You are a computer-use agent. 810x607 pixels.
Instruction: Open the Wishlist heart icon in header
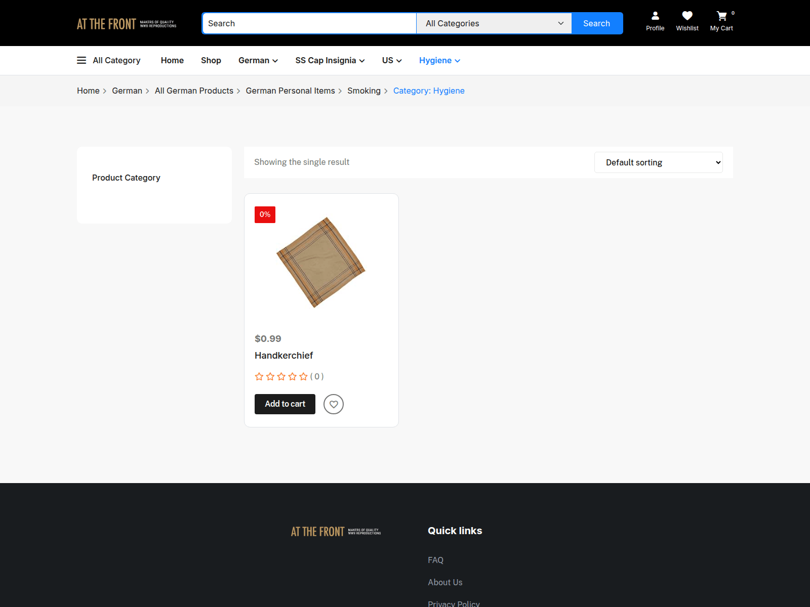coord(687,21)
